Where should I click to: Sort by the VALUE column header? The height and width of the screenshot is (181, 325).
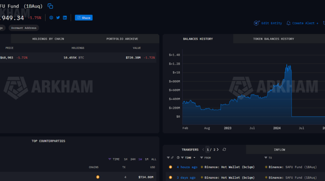[x=137, y=48]
